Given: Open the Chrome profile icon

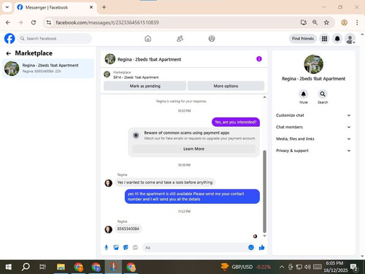Looking at the screenshot, I should coord(344,23).
